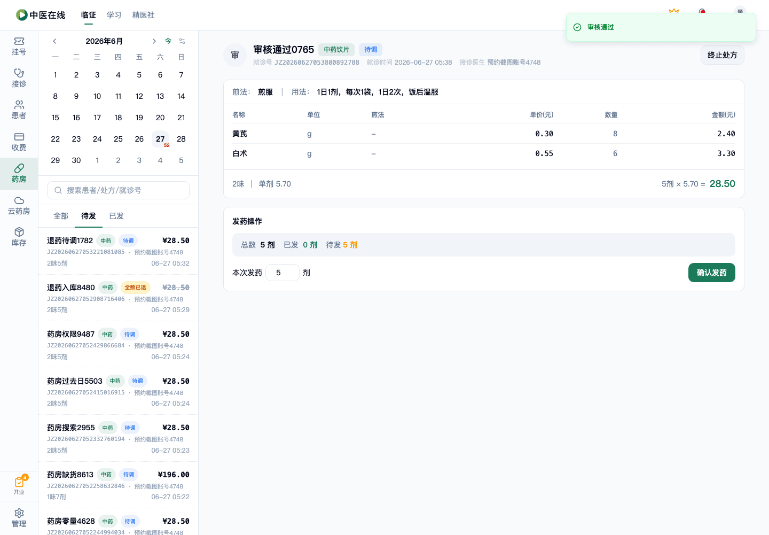Click quantity 8 in the 黄芪 row
The image size is (769, 535).
click(615, 134)
